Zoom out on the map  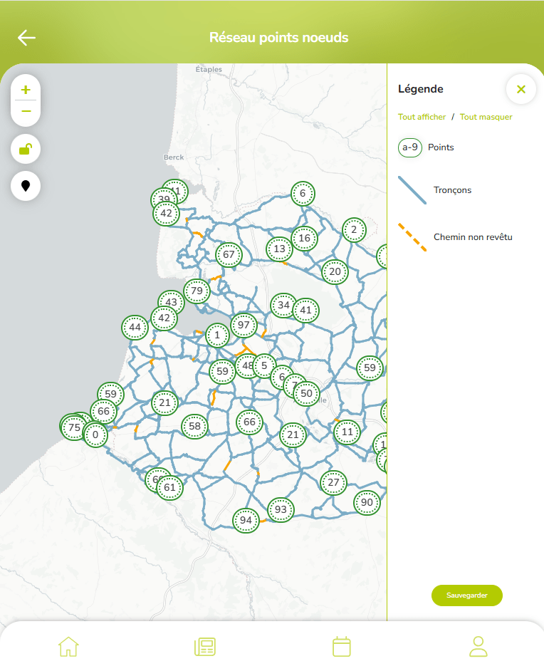pos(26,112)
